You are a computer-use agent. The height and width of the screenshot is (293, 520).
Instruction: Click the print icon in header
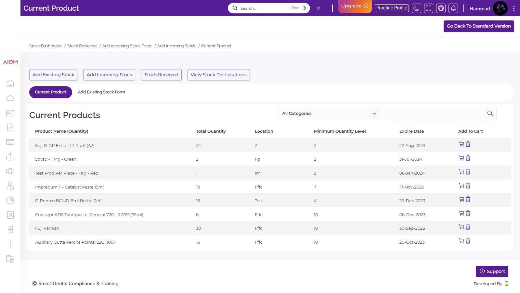441,8
